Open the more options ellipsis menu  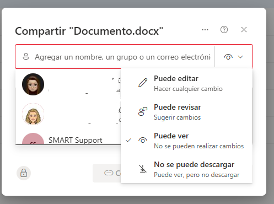coord(205,30)
